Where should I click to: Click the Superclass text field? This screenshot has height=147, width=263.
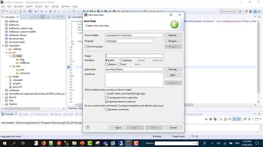click(x=134, y=69)
